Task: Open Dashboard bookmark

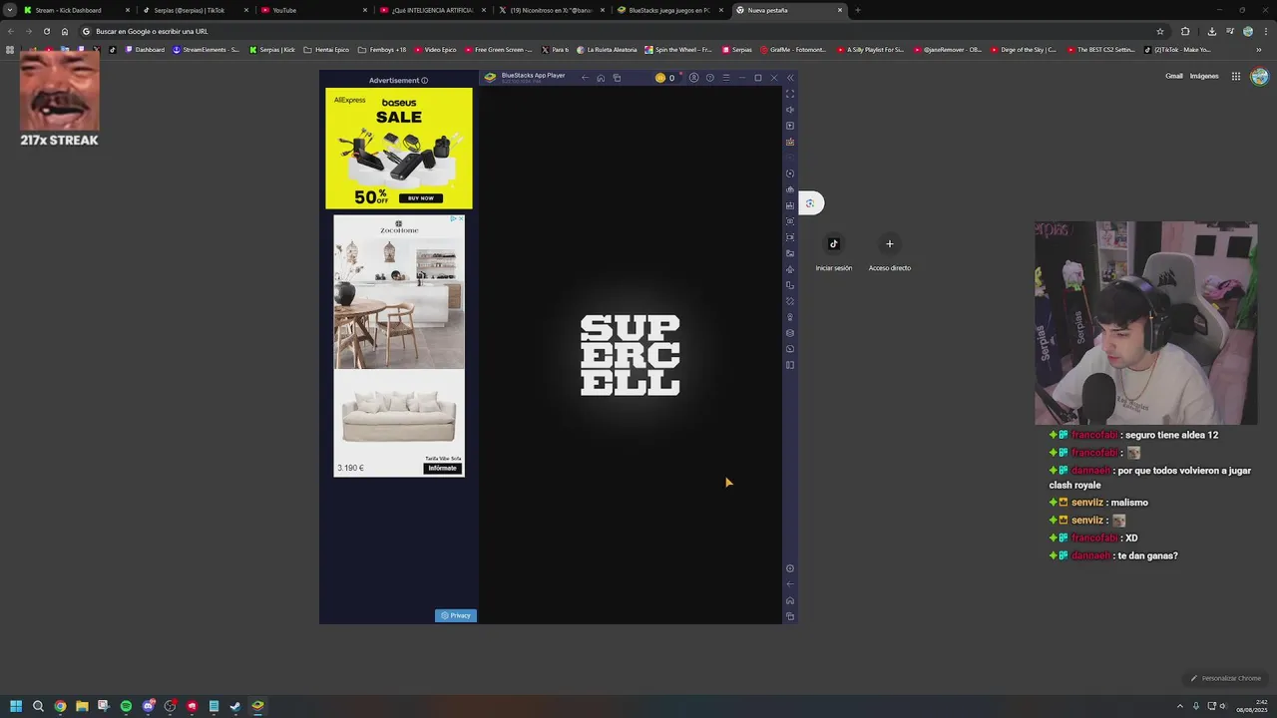Action: coord(145,49)
